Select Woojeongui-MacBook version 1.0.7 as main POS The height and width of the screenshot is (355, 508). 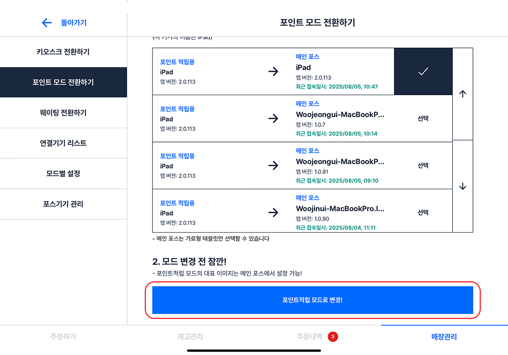coord(423,118)
